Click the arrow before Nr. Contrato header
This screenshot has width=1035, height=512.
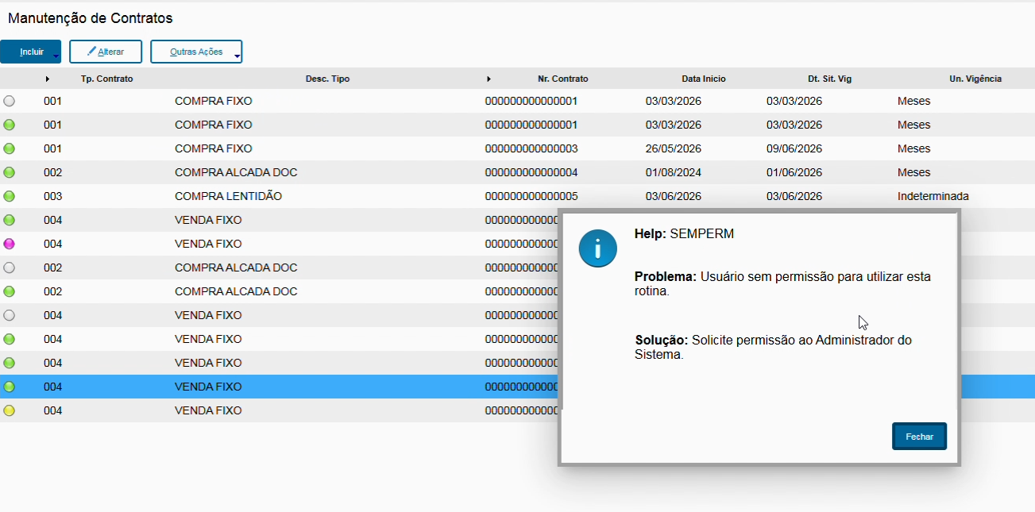[x=489, y=79]
